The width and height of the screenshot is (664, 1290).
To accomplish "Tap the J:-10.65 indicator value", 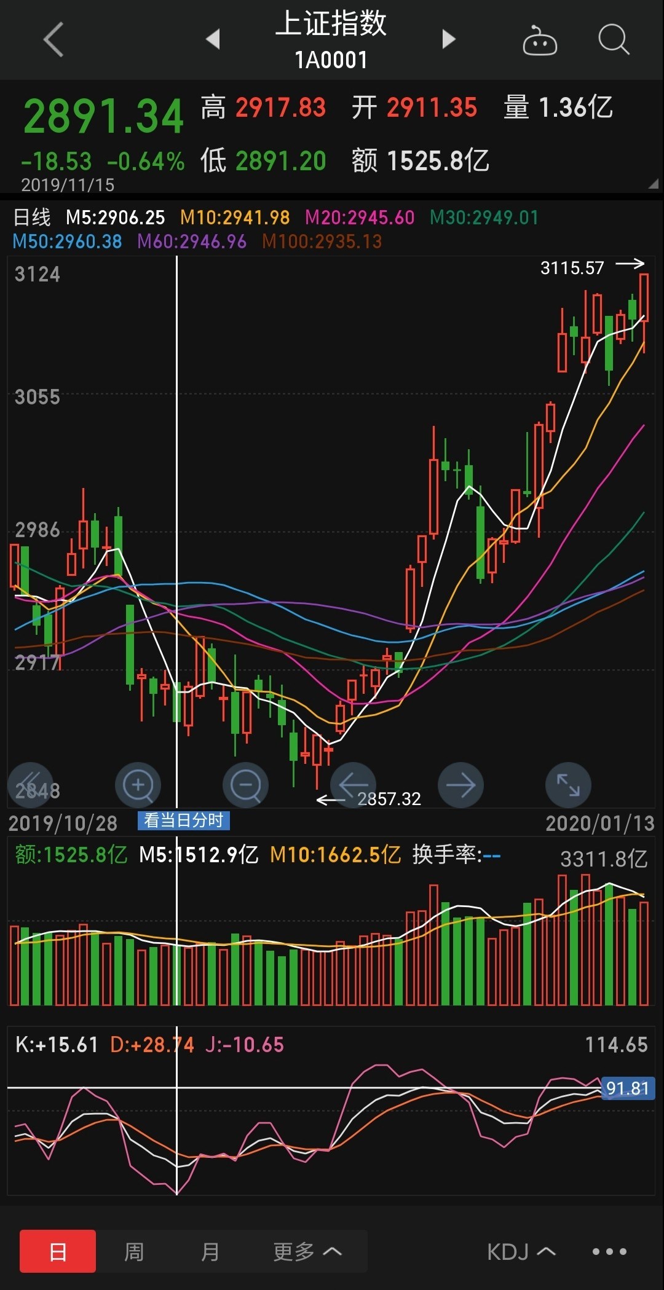I will tap(245, 1044).
